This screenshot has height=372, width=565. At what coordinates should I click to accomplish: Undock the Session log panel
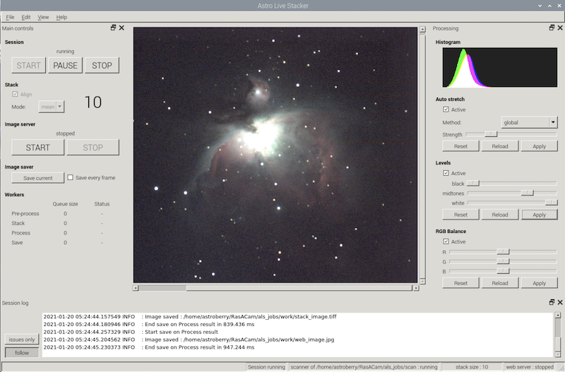pyautogui.click(x=552, y=302)
